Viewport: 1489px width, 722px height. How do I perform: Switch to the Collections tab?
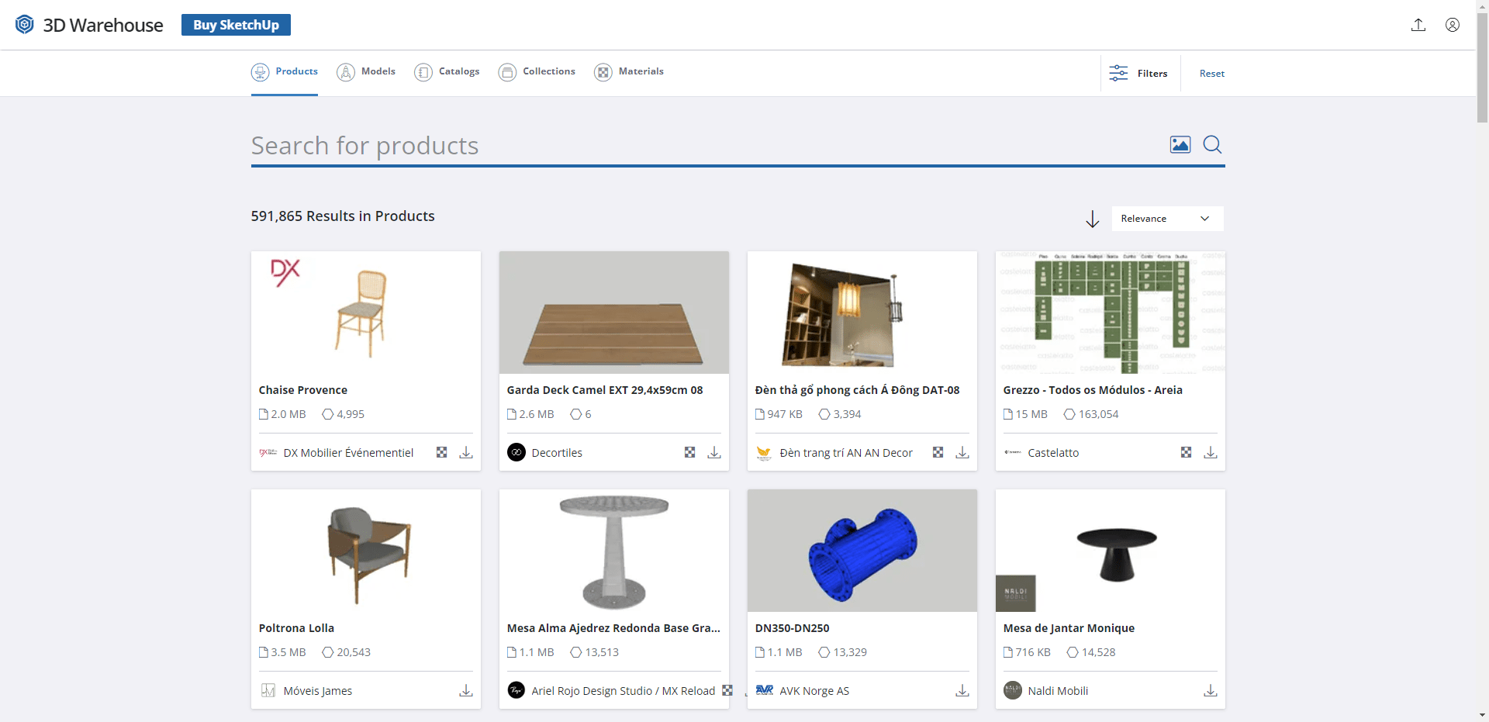[x=537, y=72]
